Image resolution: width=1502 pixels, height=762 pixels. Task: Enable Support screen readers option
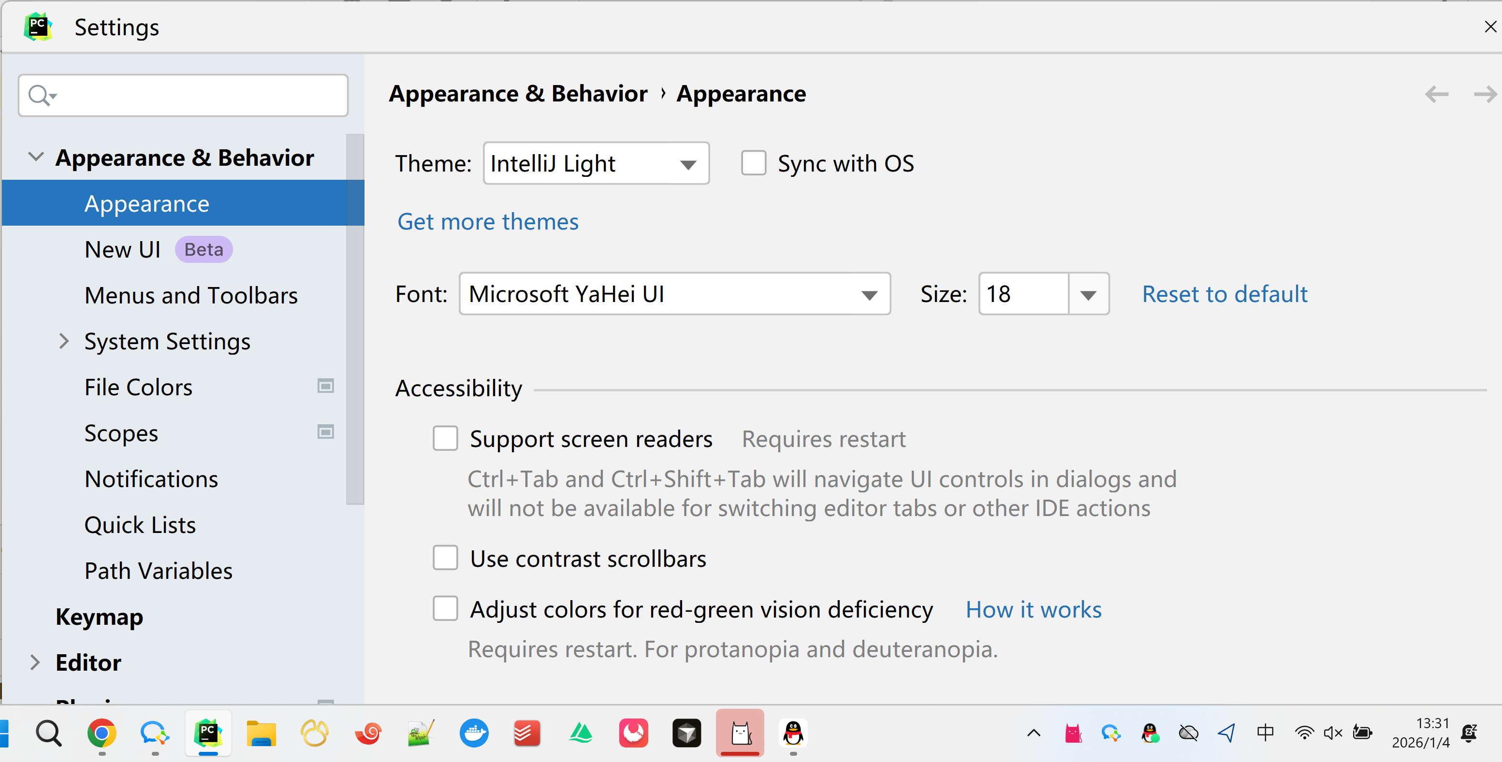click(x=445, y=438)
